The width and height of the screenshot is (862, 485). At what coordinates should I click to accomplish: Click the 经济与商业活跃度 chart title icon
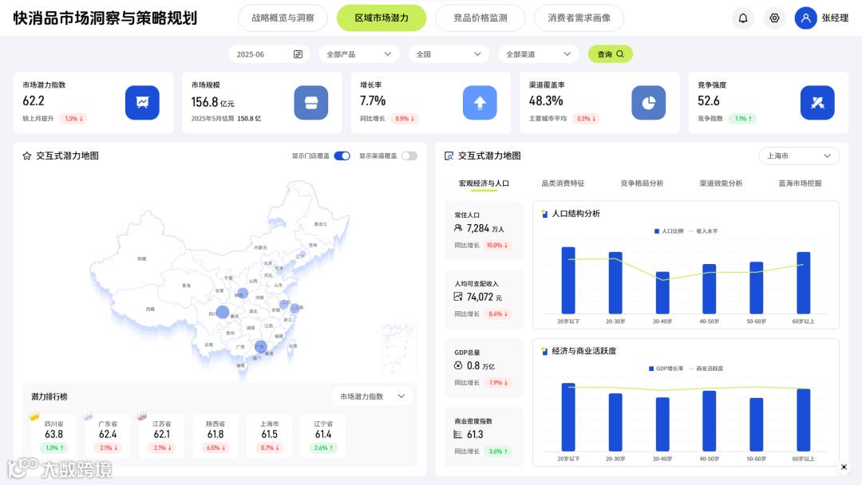coord(544,351)
